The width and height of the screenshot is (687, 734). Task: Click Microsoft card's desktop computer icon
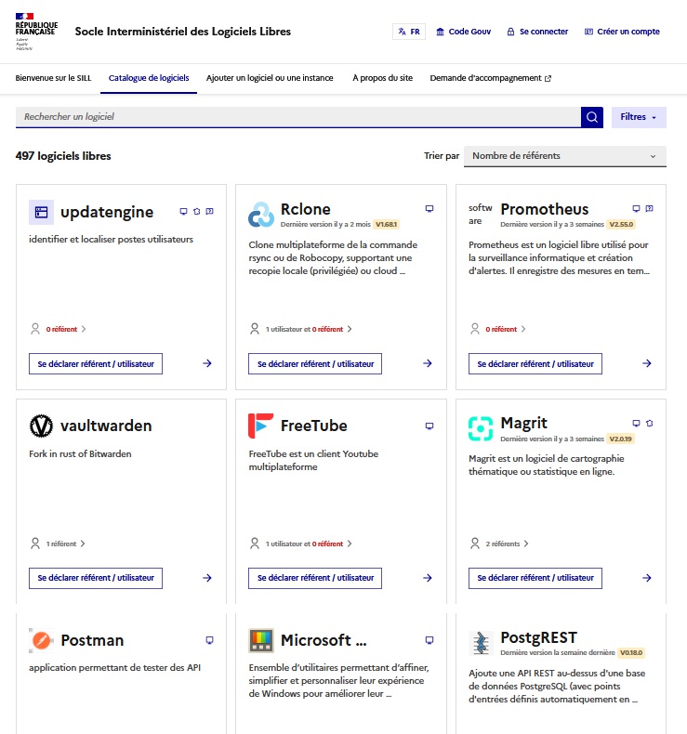click(x=429, y=640)
